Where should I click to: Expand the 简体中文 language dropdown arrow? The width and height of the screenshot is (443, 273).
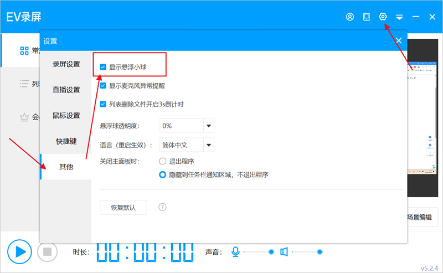click(x=209, y=145)
